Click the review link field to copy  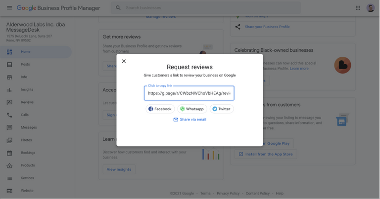(189, 93)
